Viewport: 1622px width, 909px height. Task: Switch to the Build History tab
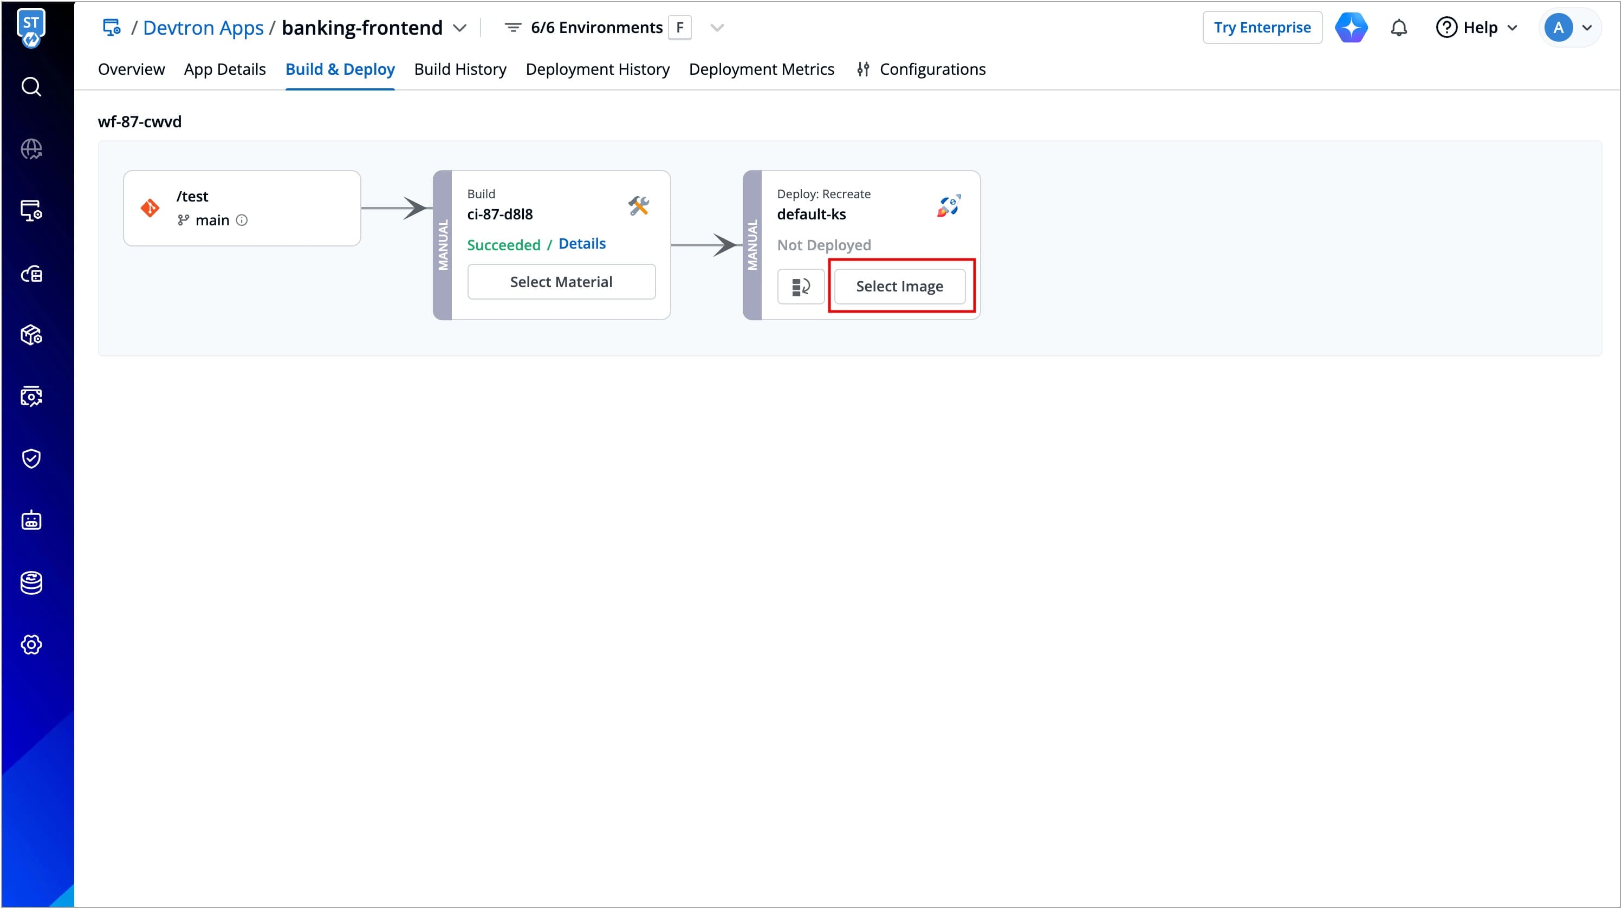(459, 69)
